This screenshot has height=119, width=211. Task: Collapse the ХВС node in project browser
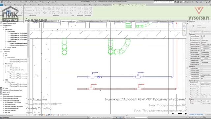[x=3, y=80]
